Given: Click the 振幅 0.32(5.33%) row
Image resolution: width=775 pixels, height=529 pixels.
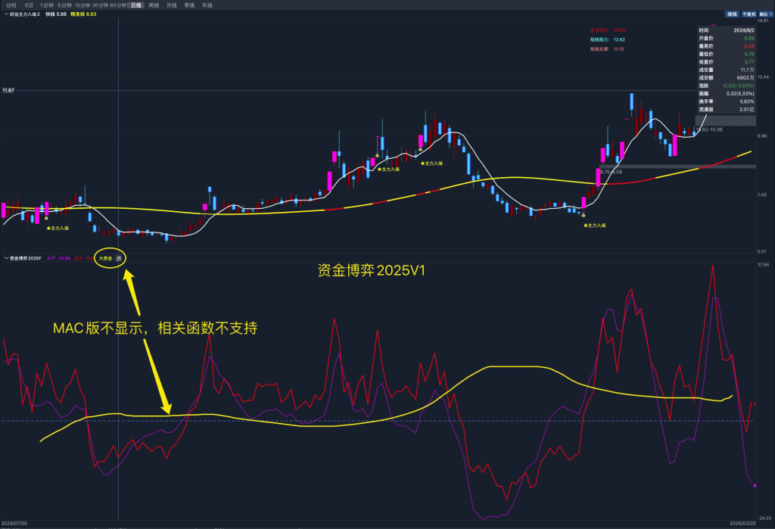Looking at the screenshot, I should tap(727, 93).
